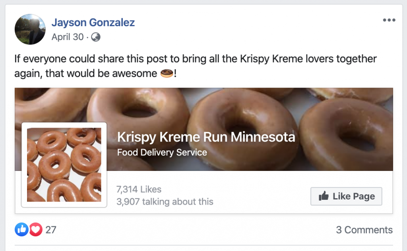Screen dimensions: 407x251
Task: Click the Food Delivery Service category text
Action: 162,152
